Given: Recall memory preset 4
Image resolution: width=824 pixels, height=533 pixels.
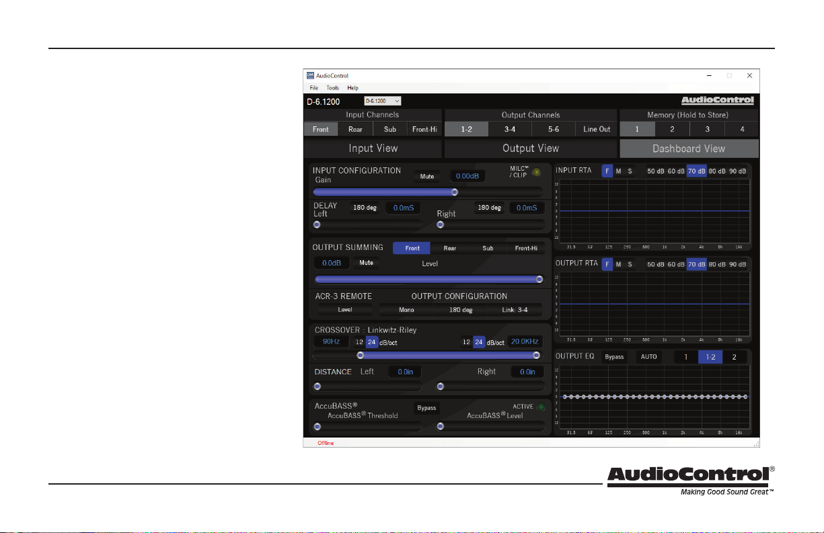Looking at the screenshot, I should coord(742,129).
